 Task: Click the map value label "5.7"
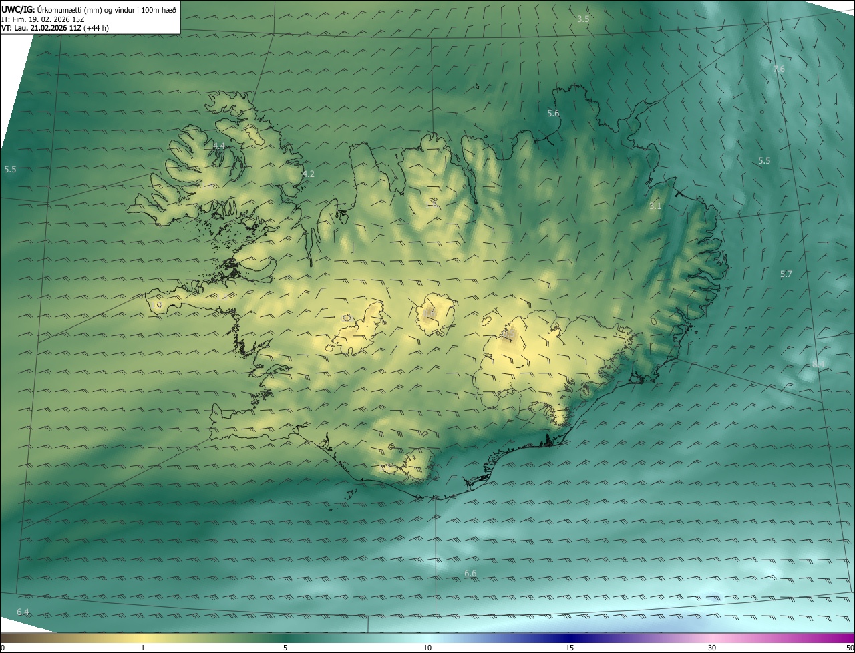coord(786,274)
